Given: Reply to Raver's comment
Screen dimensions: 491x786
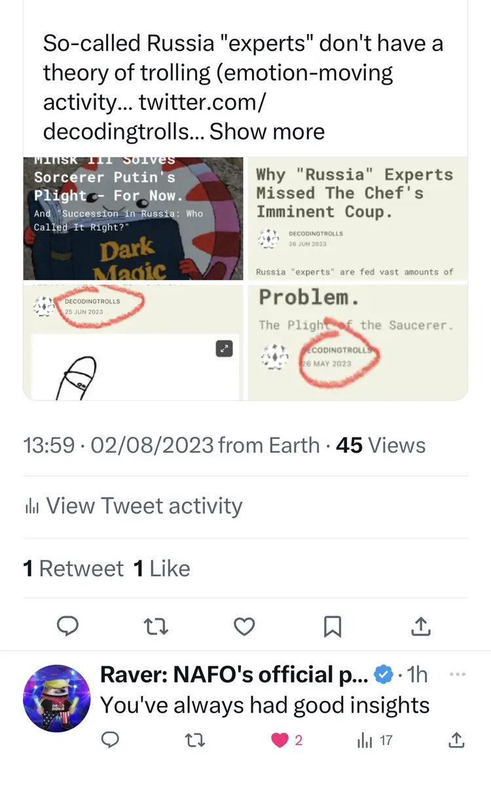Looking at the screenshot, I should [111, 740].
